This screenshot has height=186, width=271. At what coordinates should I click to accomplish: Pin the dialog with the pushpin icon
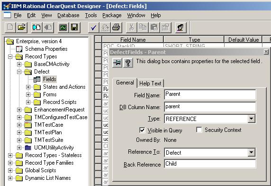pos(117,63)
